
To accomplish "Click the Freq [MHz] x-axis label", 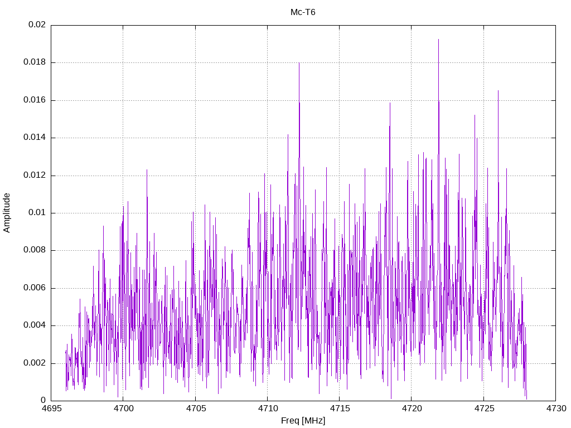I will tap(303, 421).
